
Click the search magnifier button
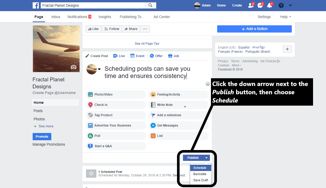[150, 5]
